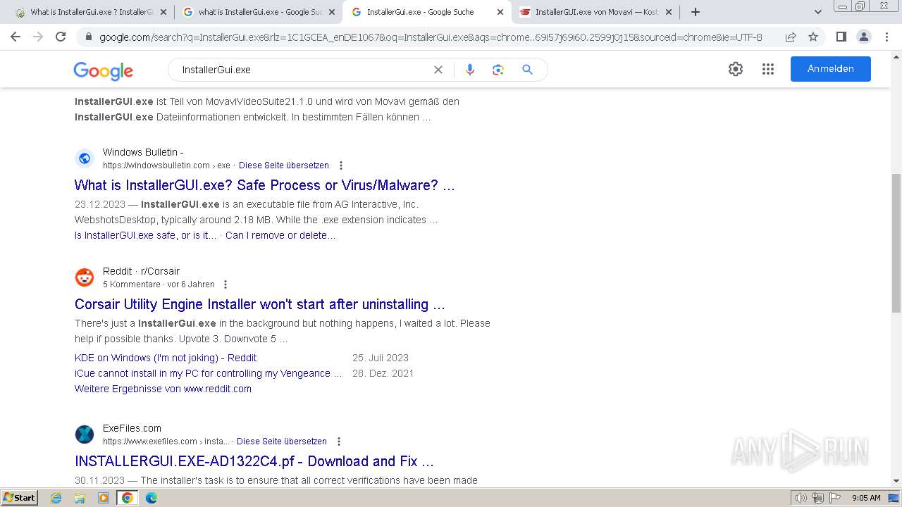This screenshot has width=902, height=507.
Task: Close the active InstallerGui.exe search tab
Action: [500, 12]
